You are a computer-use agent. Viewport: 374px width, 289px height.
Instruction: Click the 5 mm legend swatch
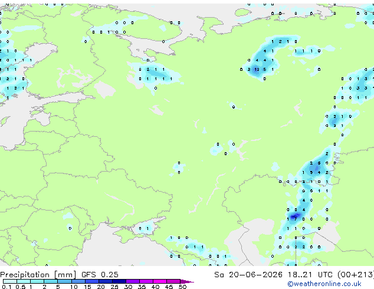[64, 281]
